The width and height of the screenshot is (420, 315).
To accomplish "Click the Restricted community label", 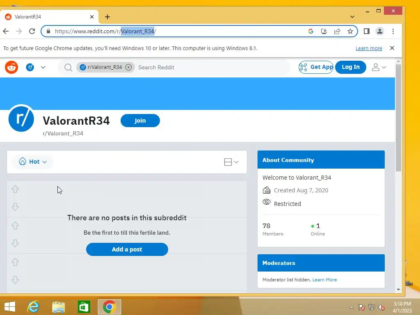I will pos(288,204).
